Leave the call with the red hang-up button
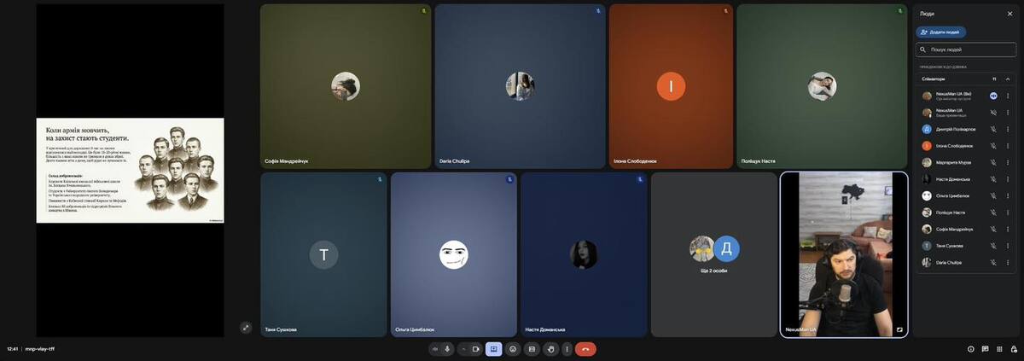 (x=585, y=349)
